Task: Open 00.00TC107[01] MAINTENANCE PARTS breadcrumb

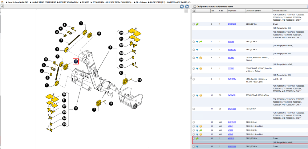Action: click(x=170, y=2)
